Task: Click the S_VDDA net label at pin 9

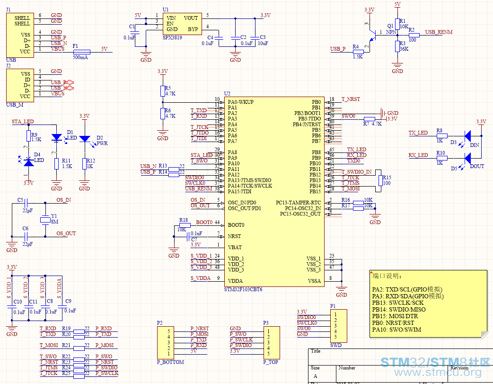Action: [201, 278]
